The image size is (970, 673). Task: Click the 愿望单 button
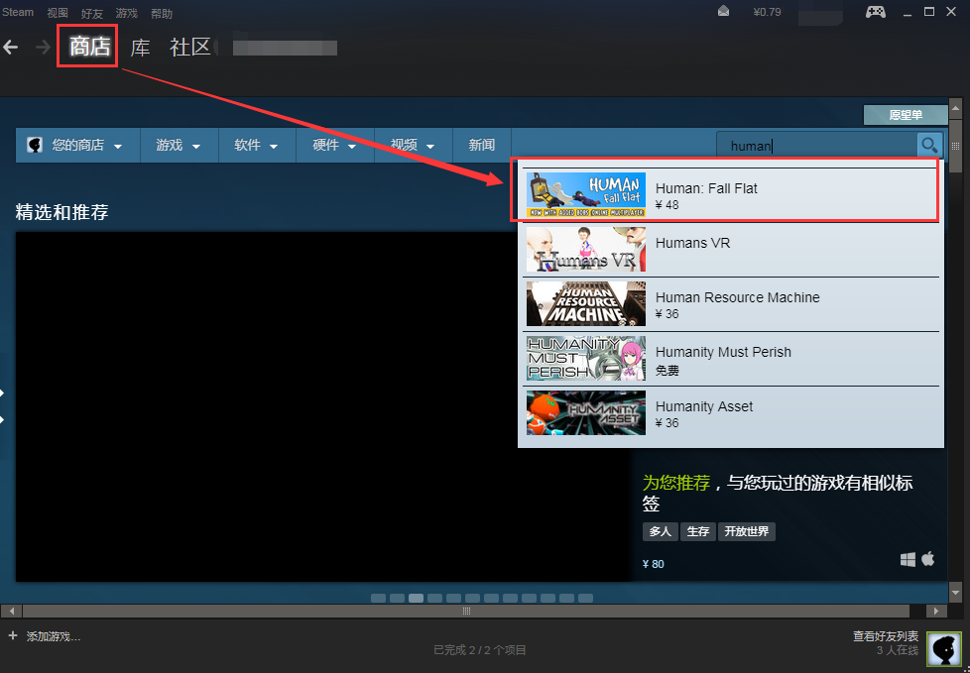click(x=906, y=114)
